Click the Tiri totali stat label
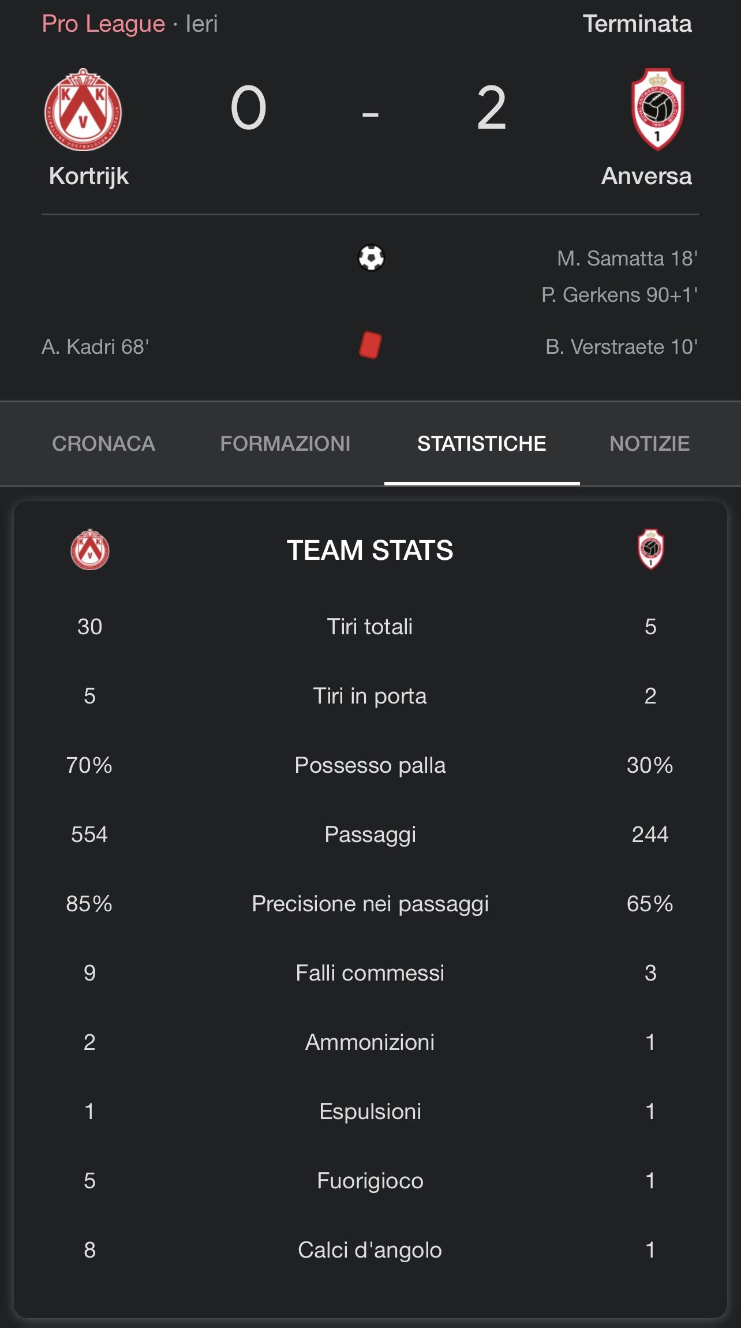Screen dimensions: 741x1328 point(370,626)
